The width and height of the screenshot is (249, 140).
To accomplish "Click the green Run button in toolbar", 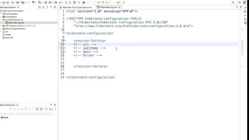I will pos(18,3).
